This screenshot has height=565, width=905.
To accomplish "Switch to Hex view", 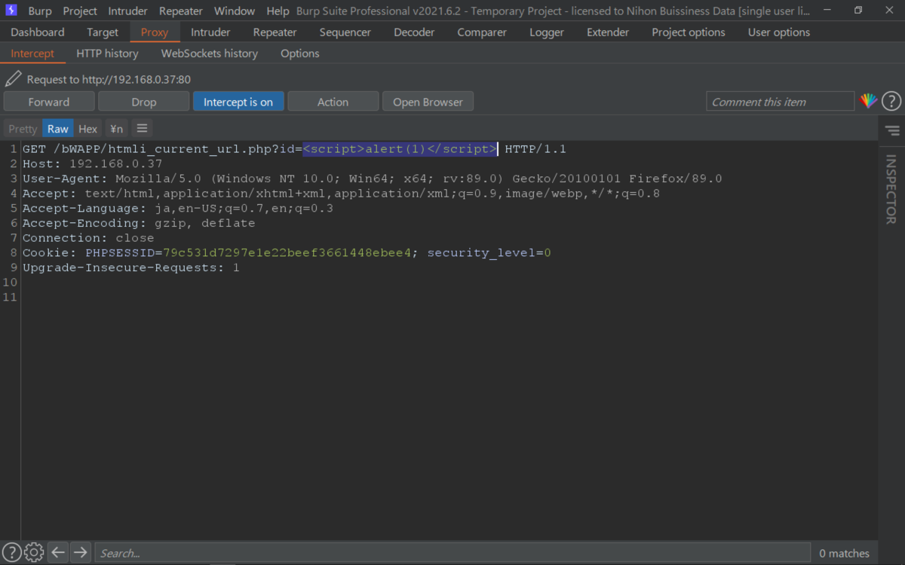I will (88, 129).
